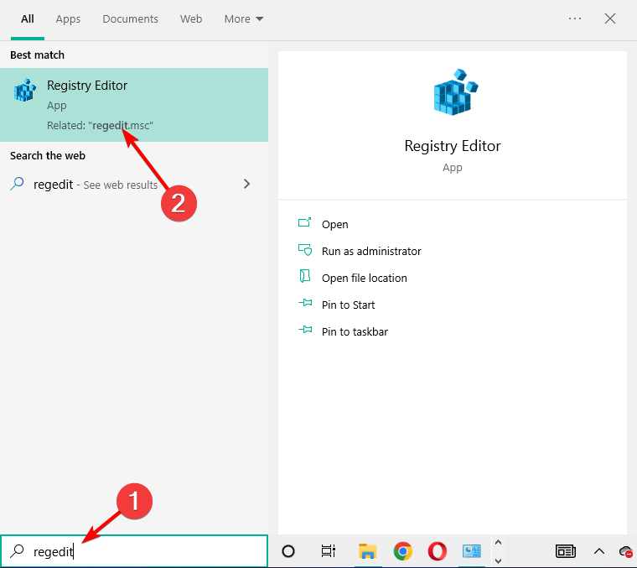Screen dimensions: 637x568
Task: Switch to the All search tab
Action: (27, 19)
